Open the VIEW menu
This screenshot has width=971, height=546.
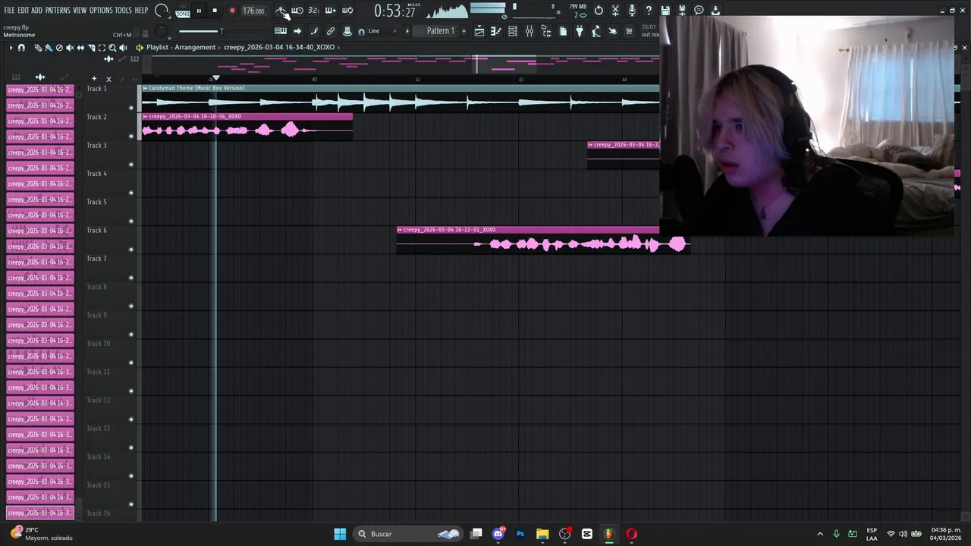(x=80, y=11)
